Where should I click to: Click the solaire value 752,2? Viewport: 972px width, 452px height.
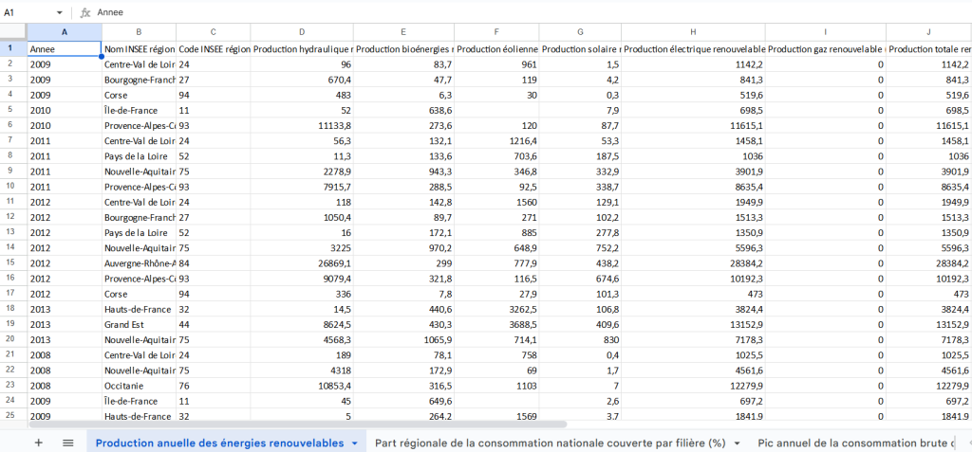coord(580,247)
